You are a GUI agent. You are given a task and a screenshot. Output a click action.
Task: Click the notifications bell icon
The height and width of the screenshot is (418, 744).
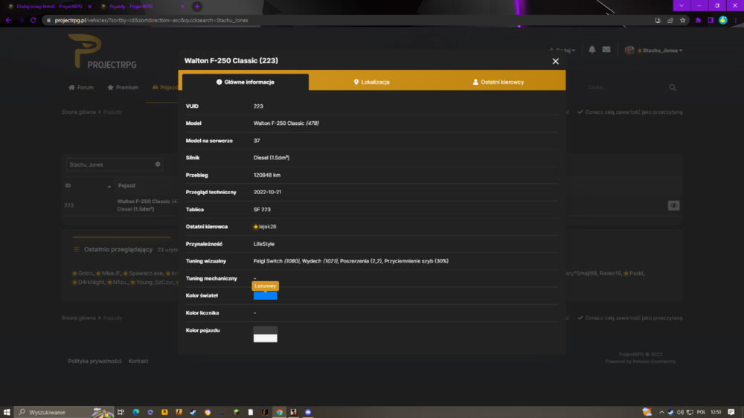[x=591, y=49]
